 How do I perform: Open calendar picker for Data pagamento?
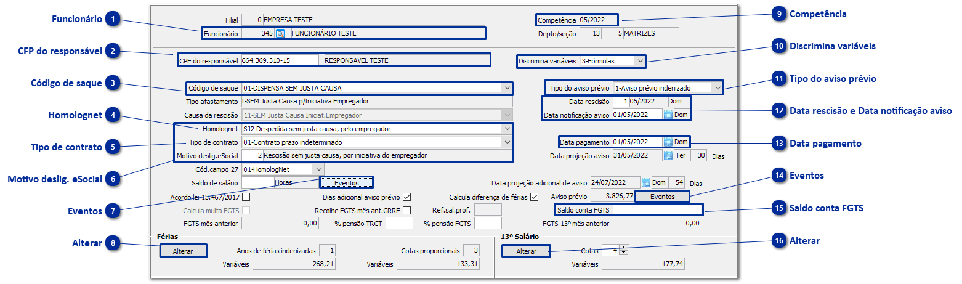click(668, 142)
